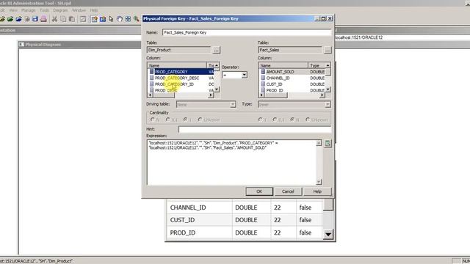470x264 pixels.
Task: Click Dim_Product column list scroll down arrow
Action: 217,89
